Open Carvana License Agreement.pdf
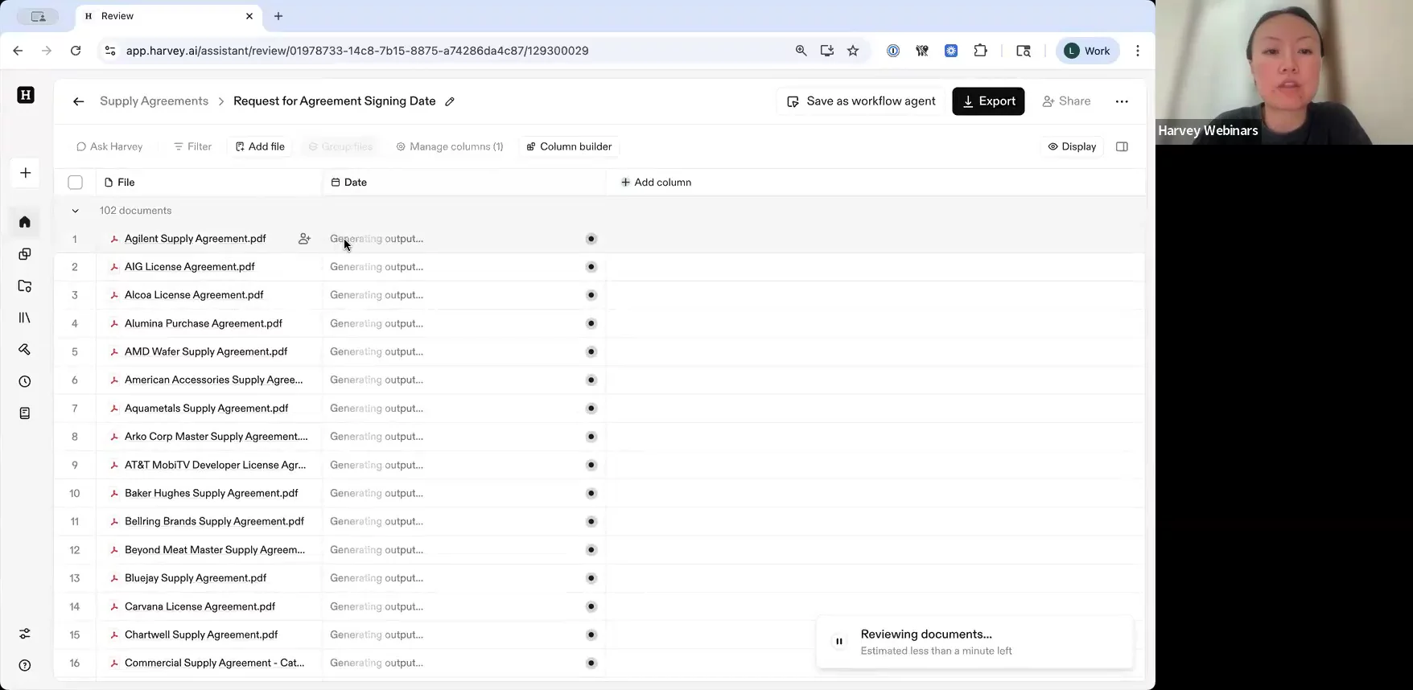Viewport: 1413px width, 690px height. [x=200, y=606]
